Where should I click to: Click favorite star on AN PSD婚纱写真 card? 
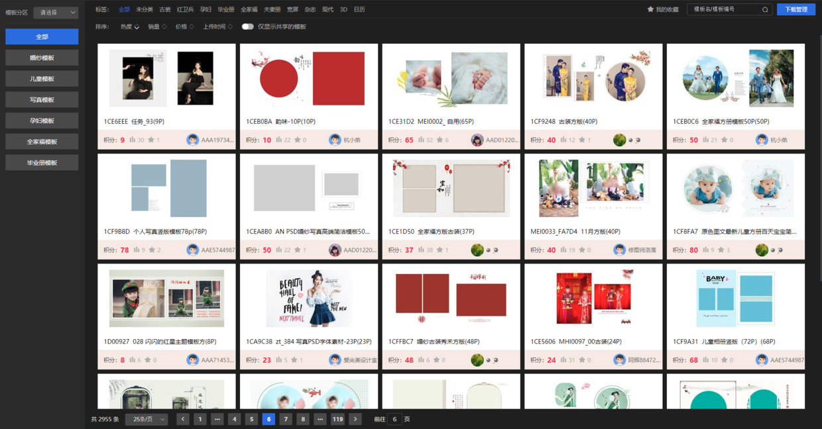pyautogui.click(x=297, y=250)
